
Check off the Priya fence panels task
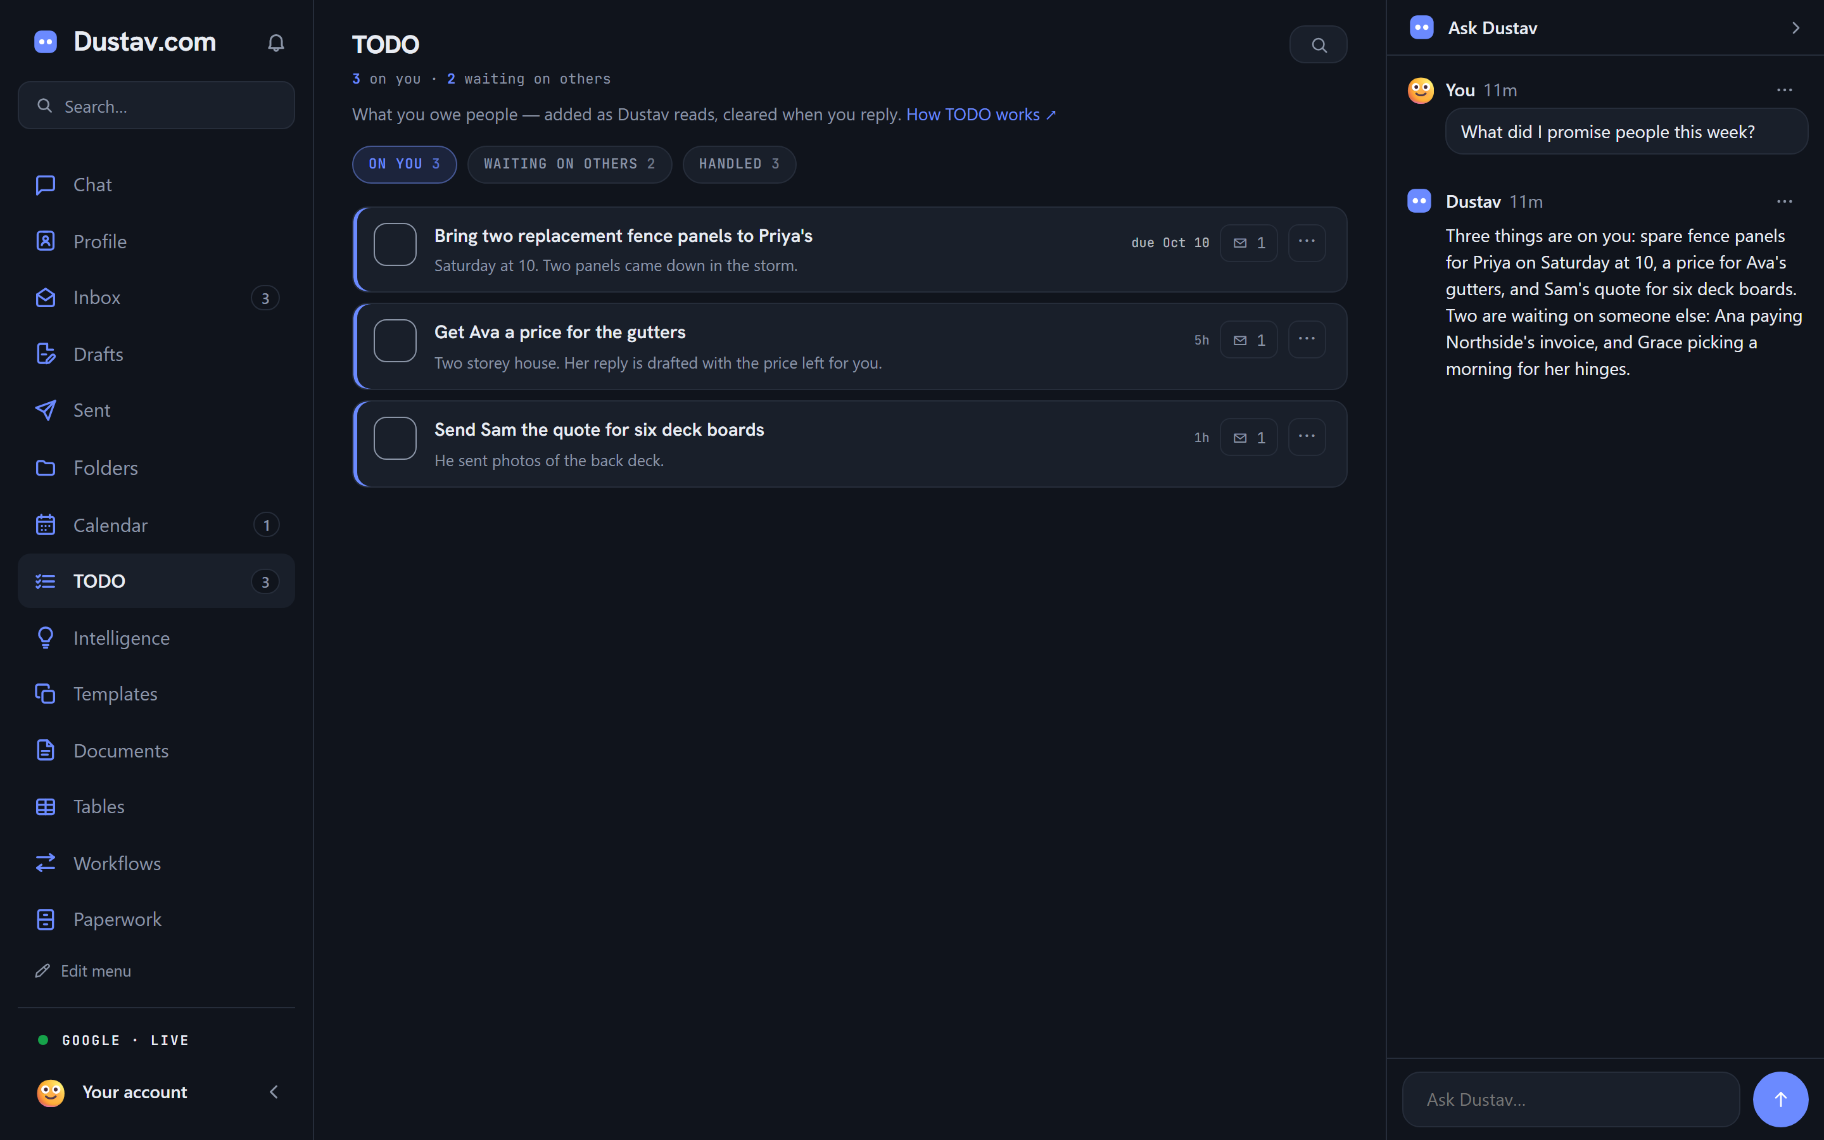click(x=395, y=244)
